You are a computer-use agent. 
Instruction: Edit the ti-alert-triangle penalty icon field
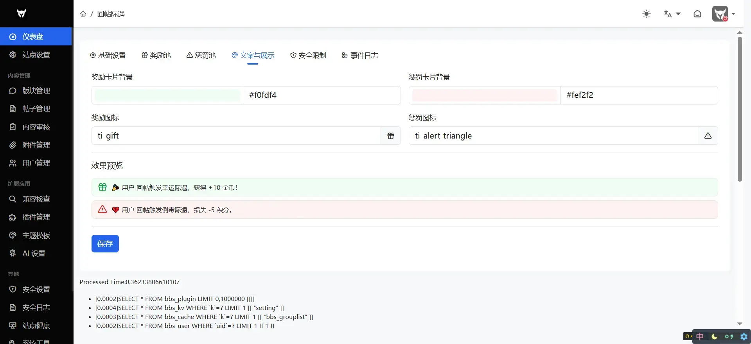(x=553, y=136)
